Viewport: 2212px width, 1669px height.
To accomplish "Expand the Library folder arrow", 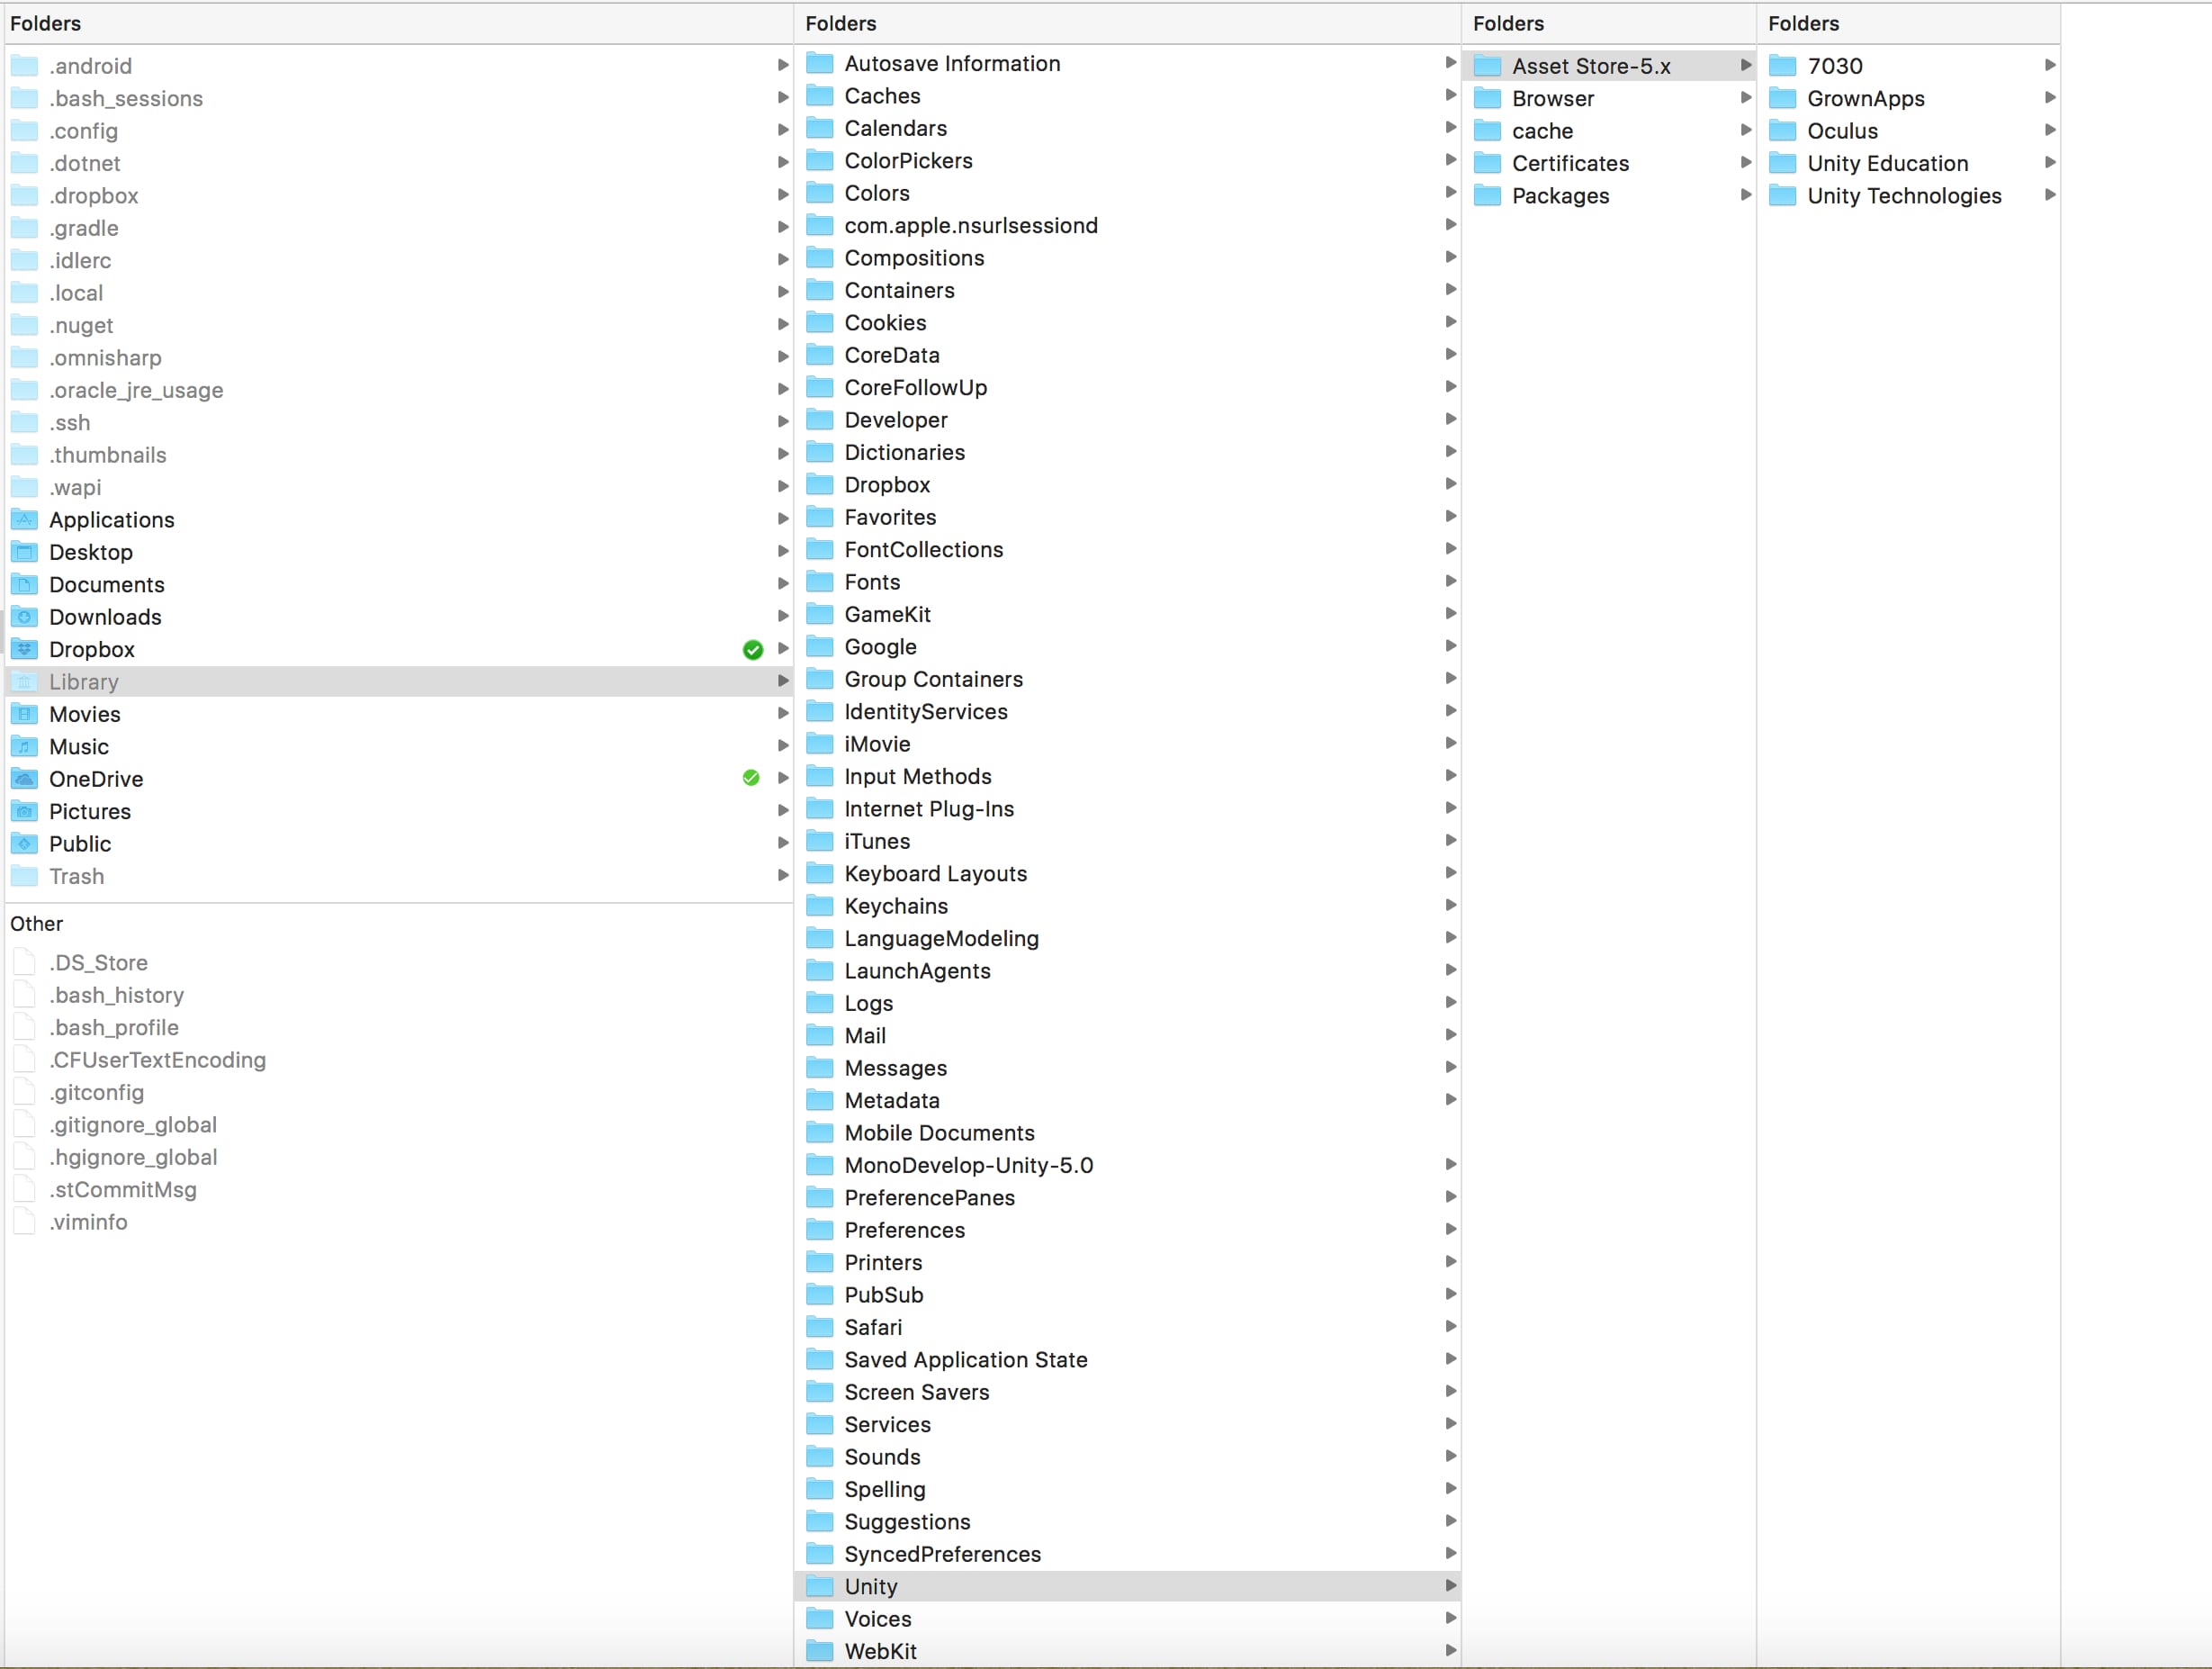I will click(x=783, y=681).
